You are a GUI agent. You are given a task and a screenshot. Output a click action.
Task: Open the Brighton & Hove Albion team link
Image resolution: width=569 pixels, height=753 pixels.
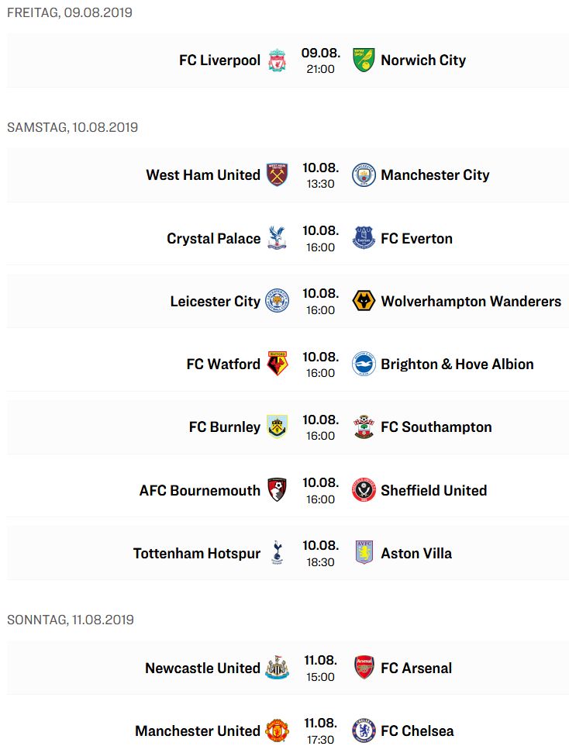click(x=457, y=364)
